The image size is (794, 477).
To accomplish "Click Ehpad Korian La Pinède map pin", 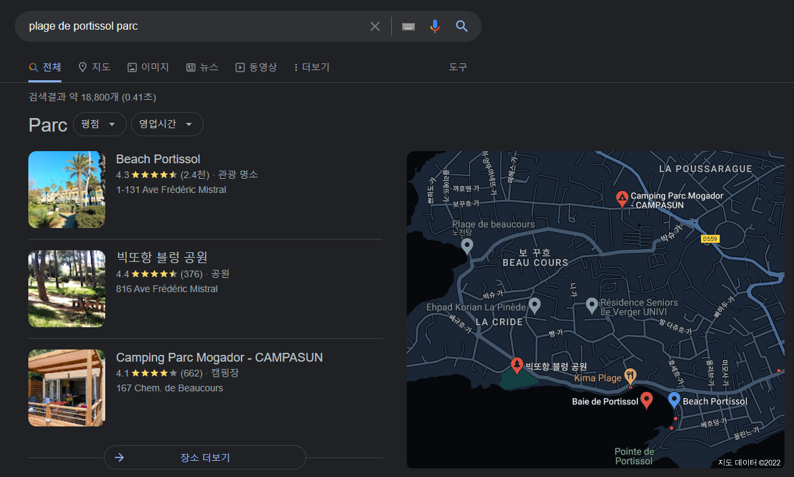I will (534, 306).
